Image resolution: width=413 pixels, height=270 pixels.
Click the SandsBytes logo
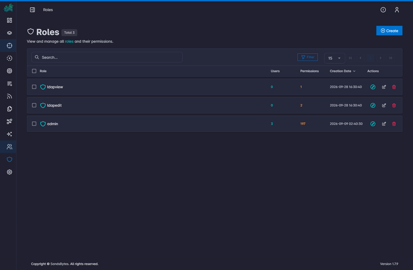(8, 8)
